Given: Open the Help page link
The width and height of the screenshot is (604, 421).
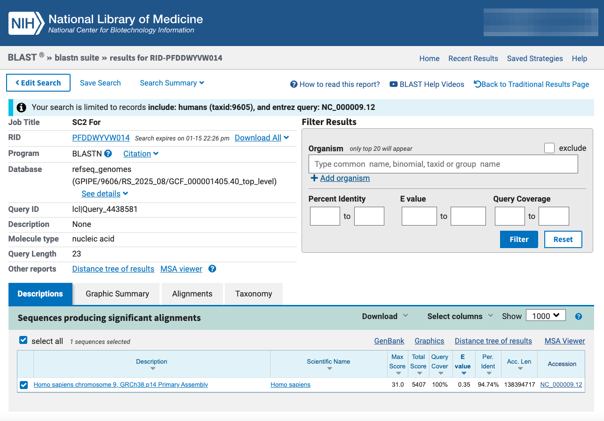Looking at the screenshot, I should coord(580,58).
